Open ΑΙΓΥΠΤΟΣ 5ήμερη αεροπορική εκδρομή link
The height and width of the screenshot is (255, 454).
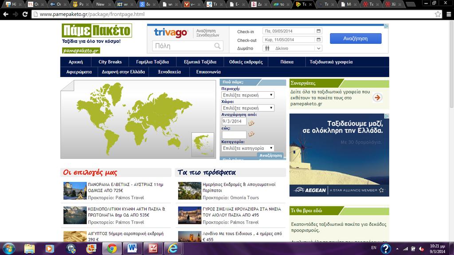click(x=125, y=236)
